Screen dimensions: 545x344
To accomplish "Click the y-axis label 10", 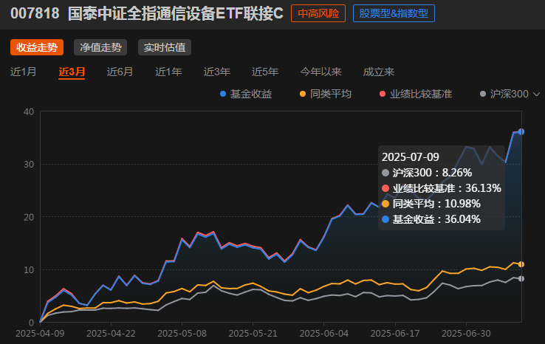I will pos(29,270).
